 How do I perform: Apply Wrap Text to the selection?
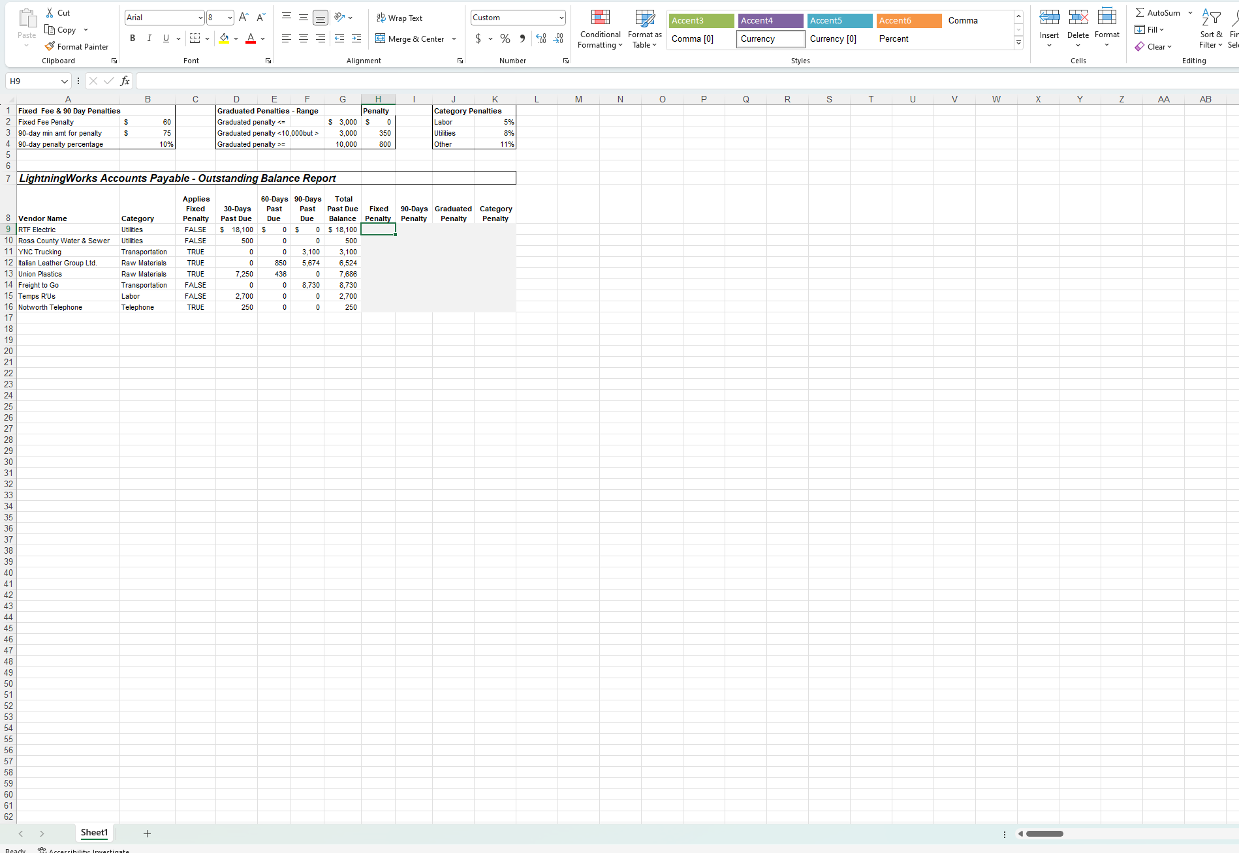tap(400, 18)
